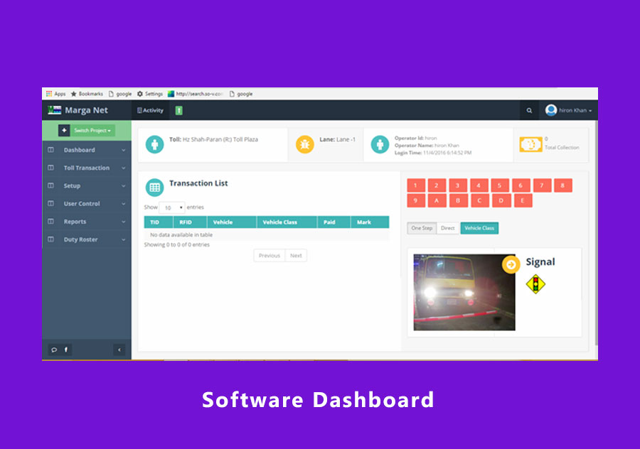640x449 pixels.
Task: Open the Activity tab in top bar
Action: (150, 110)
